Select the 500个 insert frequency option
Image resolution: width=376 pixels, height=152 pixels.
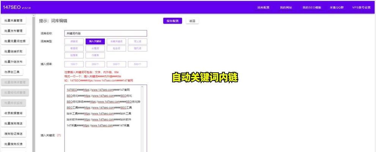point(137,64)
